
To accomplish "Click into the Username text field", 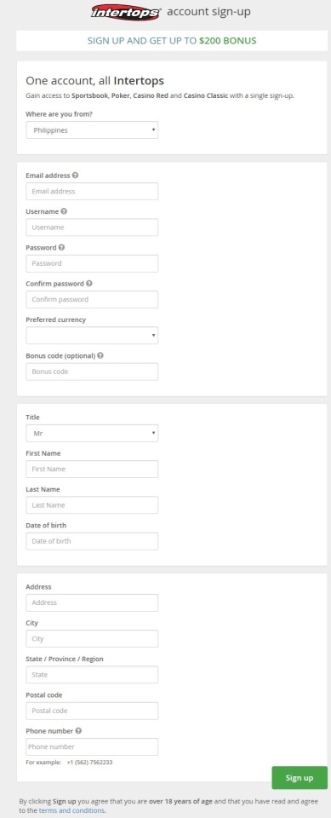I will coord(92,228).
